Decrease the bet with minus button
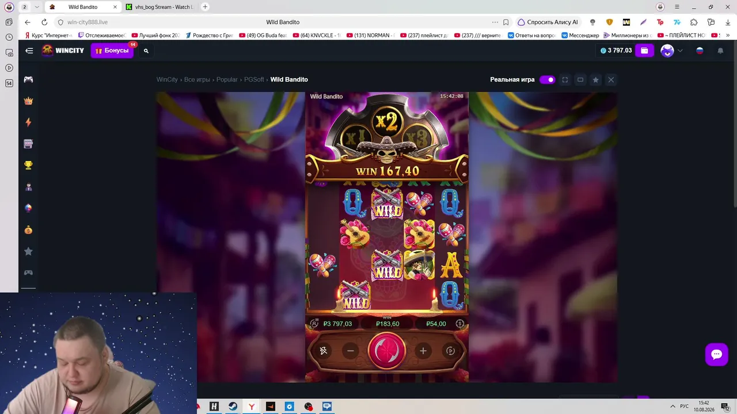The height and width of the screenshot is (414, 737). click(351, 351)
